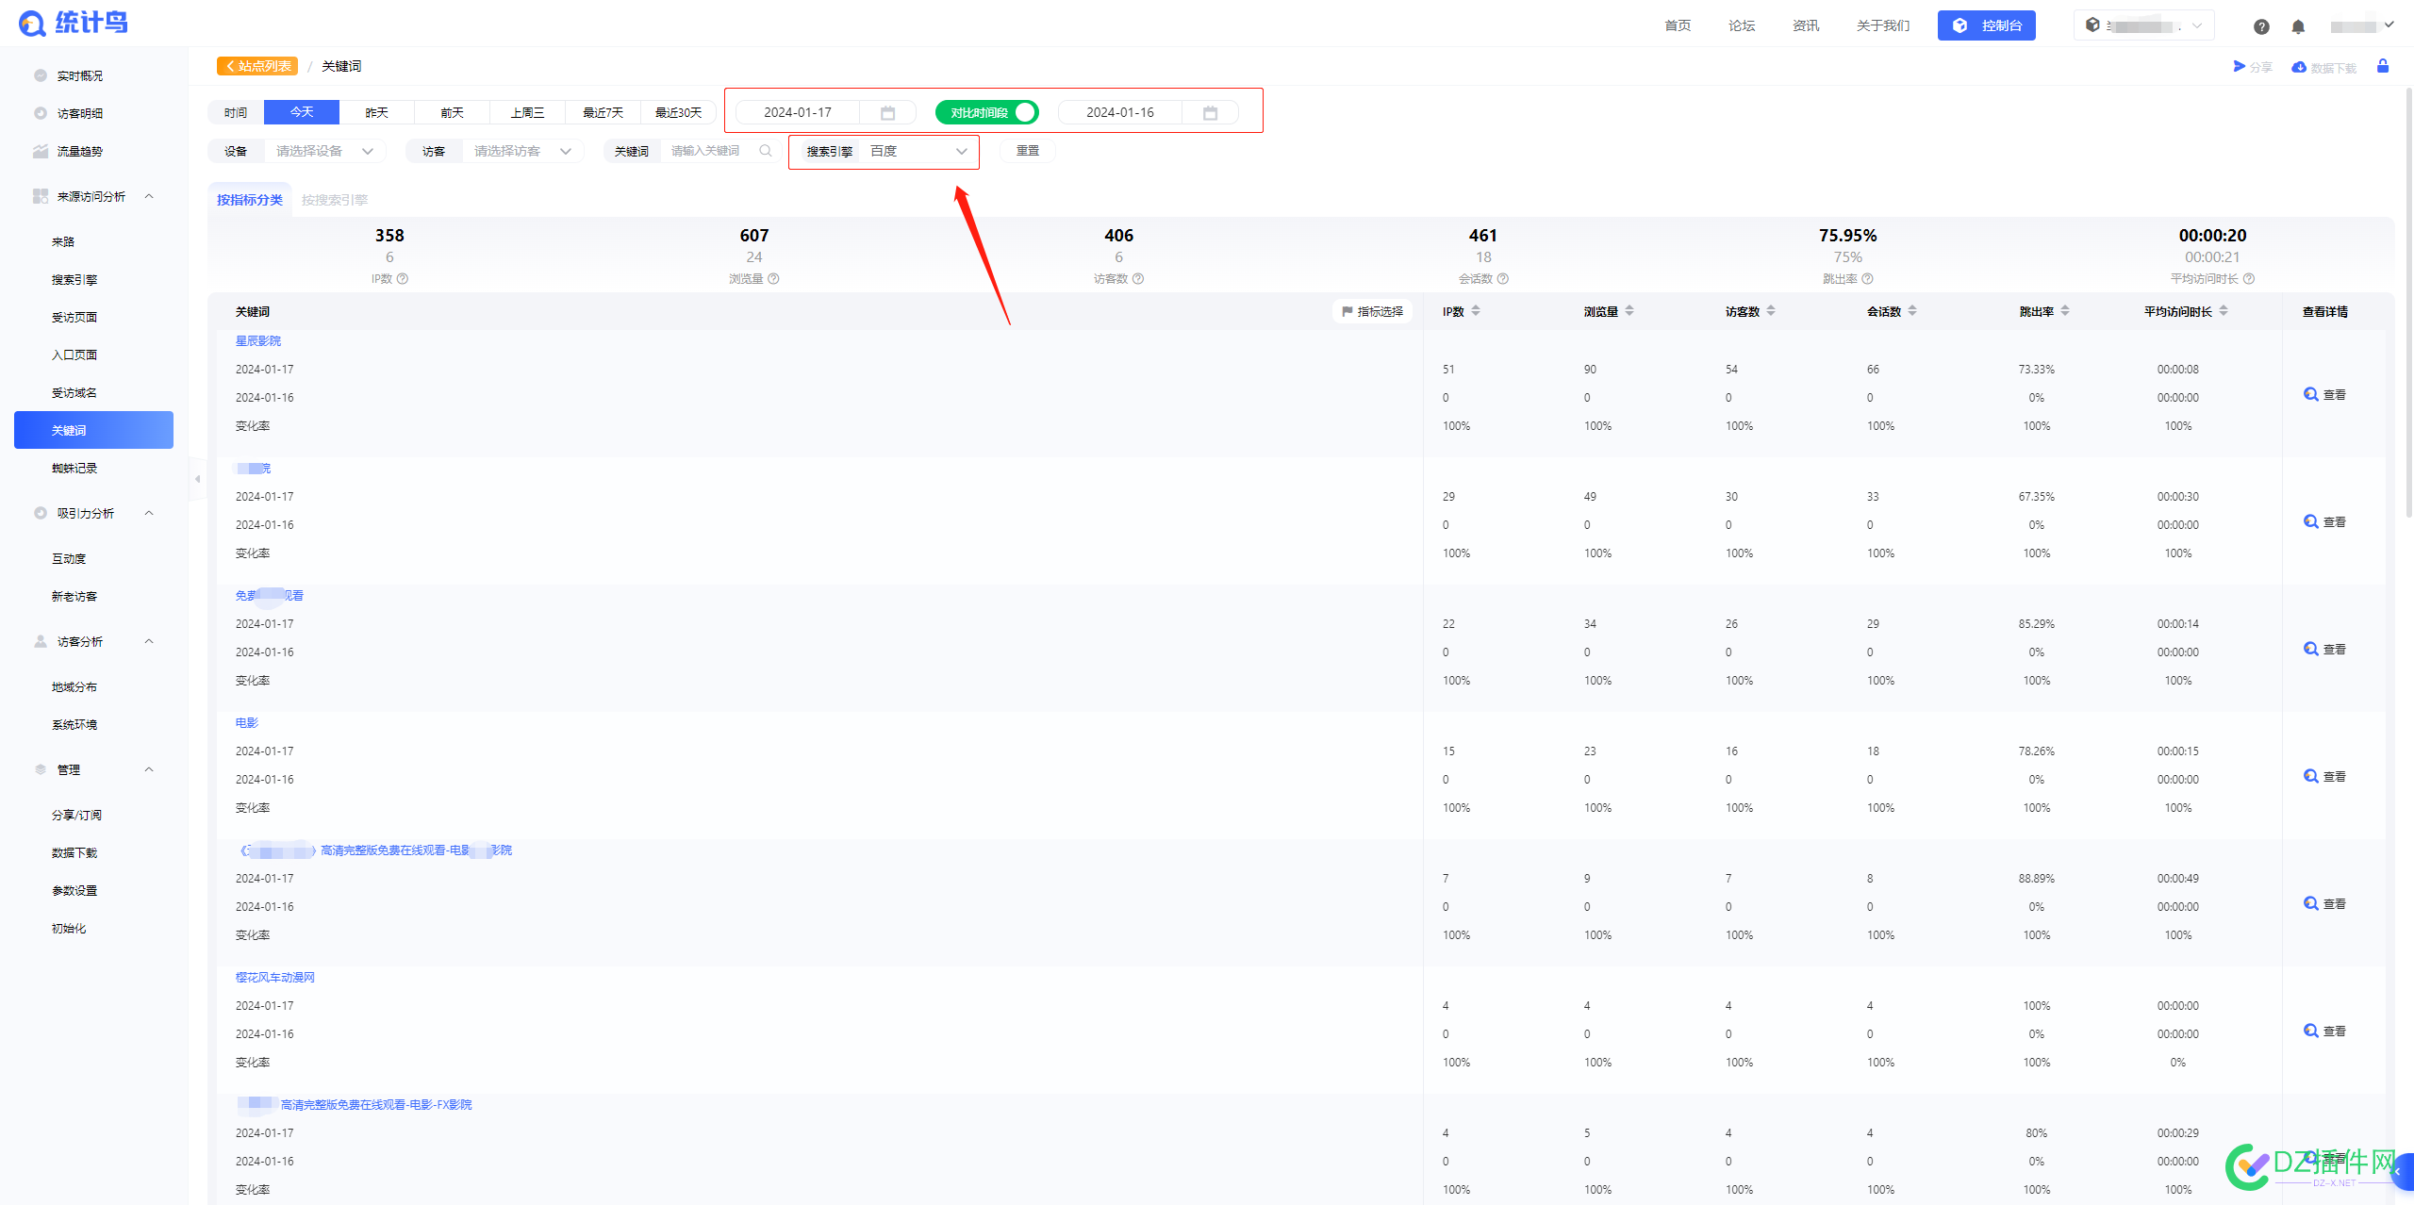The height and width of the screenshot is (1205, 2414).
Task: Open the site selector dropdown in header
Action: click(x=2143, y=25)
